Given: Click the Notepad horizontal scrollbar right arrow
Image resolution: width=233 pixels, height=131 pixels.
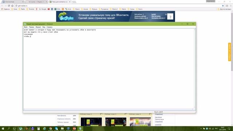Looking at the screenshot, I should click(193, 109).
